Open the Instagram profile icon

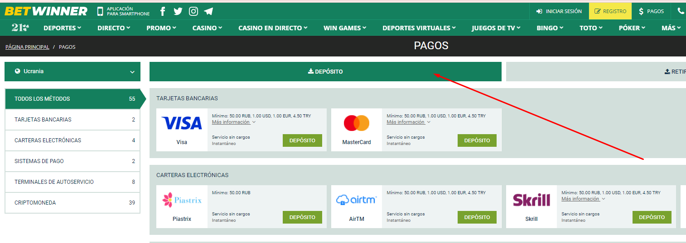point(193,11)
